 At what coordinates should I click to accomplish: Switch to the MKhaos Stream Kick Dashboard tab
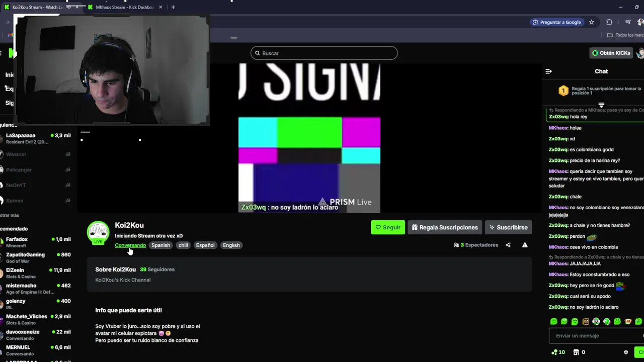pos(126,7)
